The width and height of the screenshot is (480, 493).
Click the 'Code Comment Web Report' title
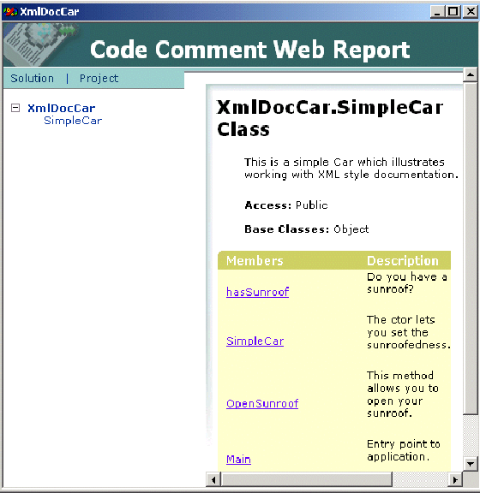250,50
